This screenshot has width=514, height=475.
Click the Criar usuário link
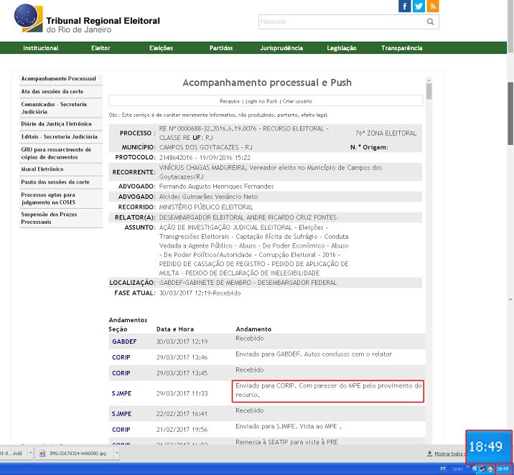point(297,101)
